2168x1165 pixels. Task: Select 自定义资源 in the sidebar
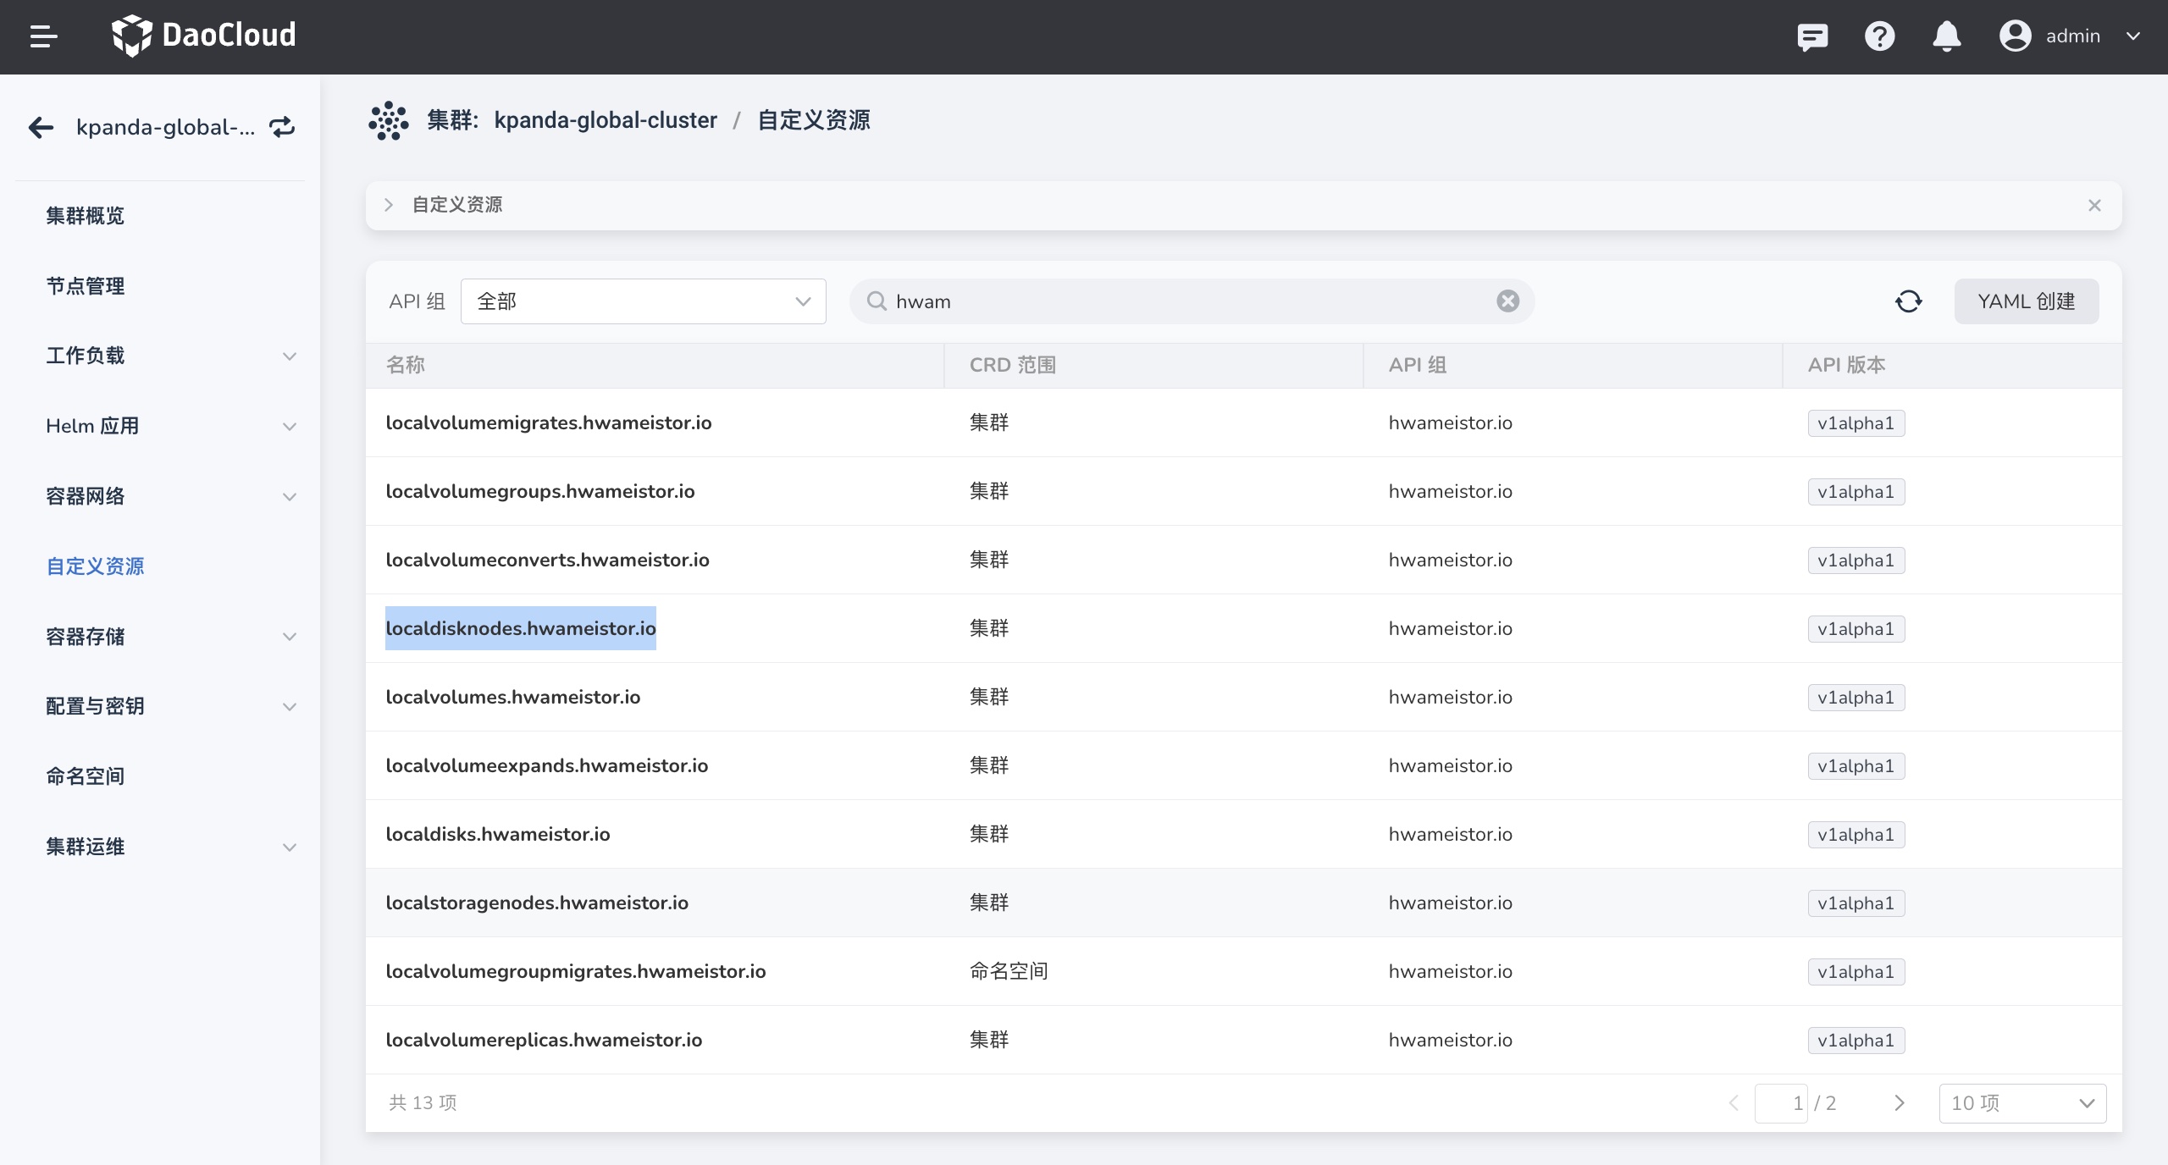95,566
